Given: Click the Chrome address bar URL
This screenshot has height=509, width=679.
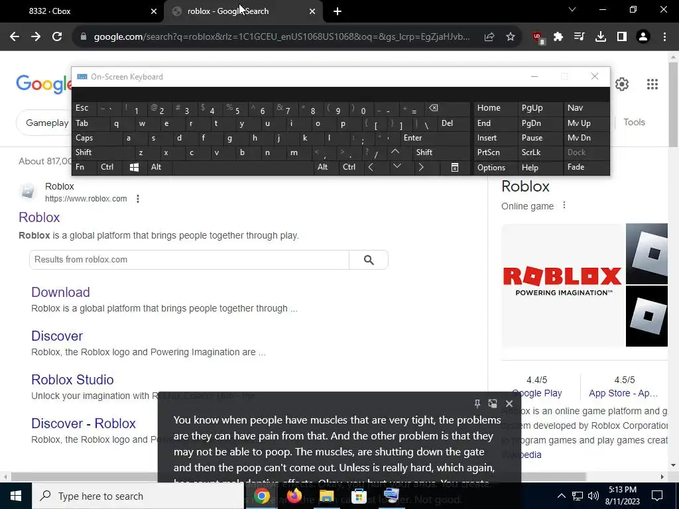Looking at the screenshot, I should (281, 37).
